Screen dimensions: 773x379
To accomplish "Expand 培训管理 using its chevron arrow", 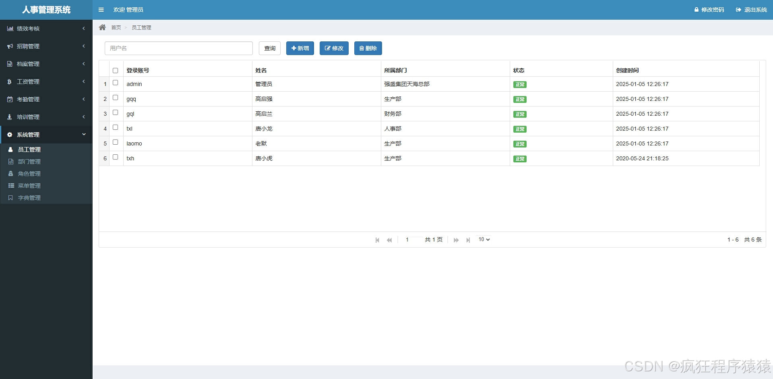I will point(84,117).
